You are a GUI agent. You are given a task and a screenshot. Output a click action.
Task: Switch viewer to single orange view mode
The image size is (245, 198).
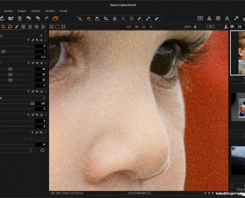[x=57, y=27]
